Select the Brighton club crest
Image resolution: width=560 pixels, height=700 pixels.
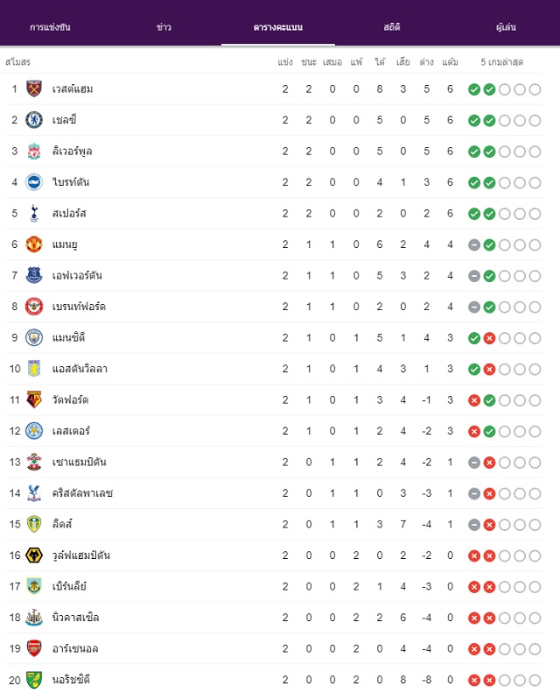tap(34, 182)
